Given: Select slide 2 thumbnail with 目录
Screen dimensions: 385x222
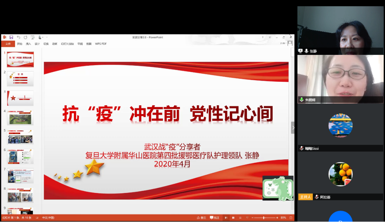Looking at the screenshot, I should [20, 79].
